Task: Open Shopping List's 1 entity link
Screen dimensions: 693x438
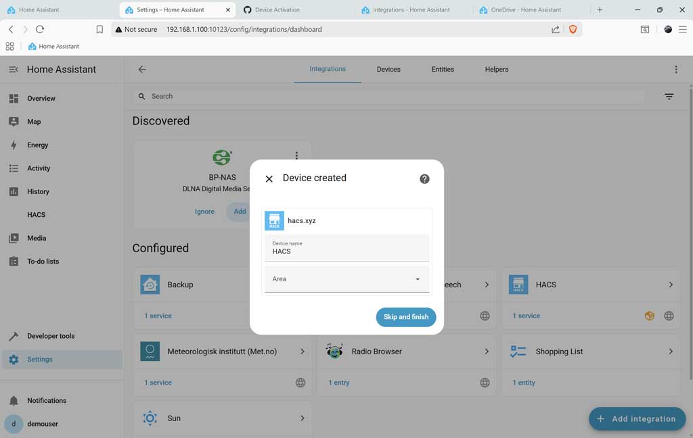Action: (x=524, y=383)
